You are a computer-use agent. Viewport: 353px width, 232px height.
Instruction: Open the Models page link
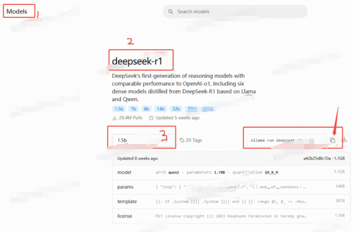click(17, 11)
